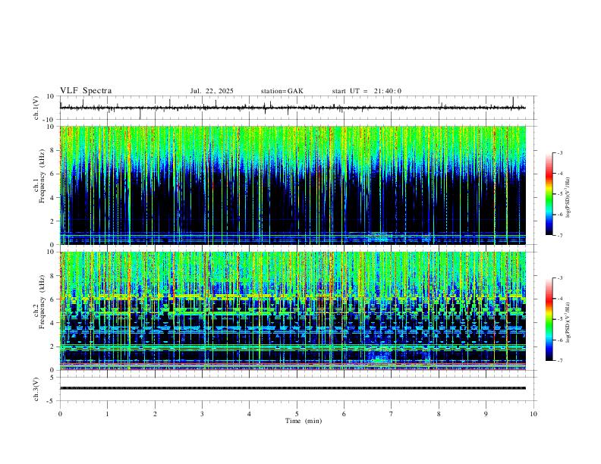Click the 'ch.3(V)' axis label
601x464 pixels.
[36, 389]
